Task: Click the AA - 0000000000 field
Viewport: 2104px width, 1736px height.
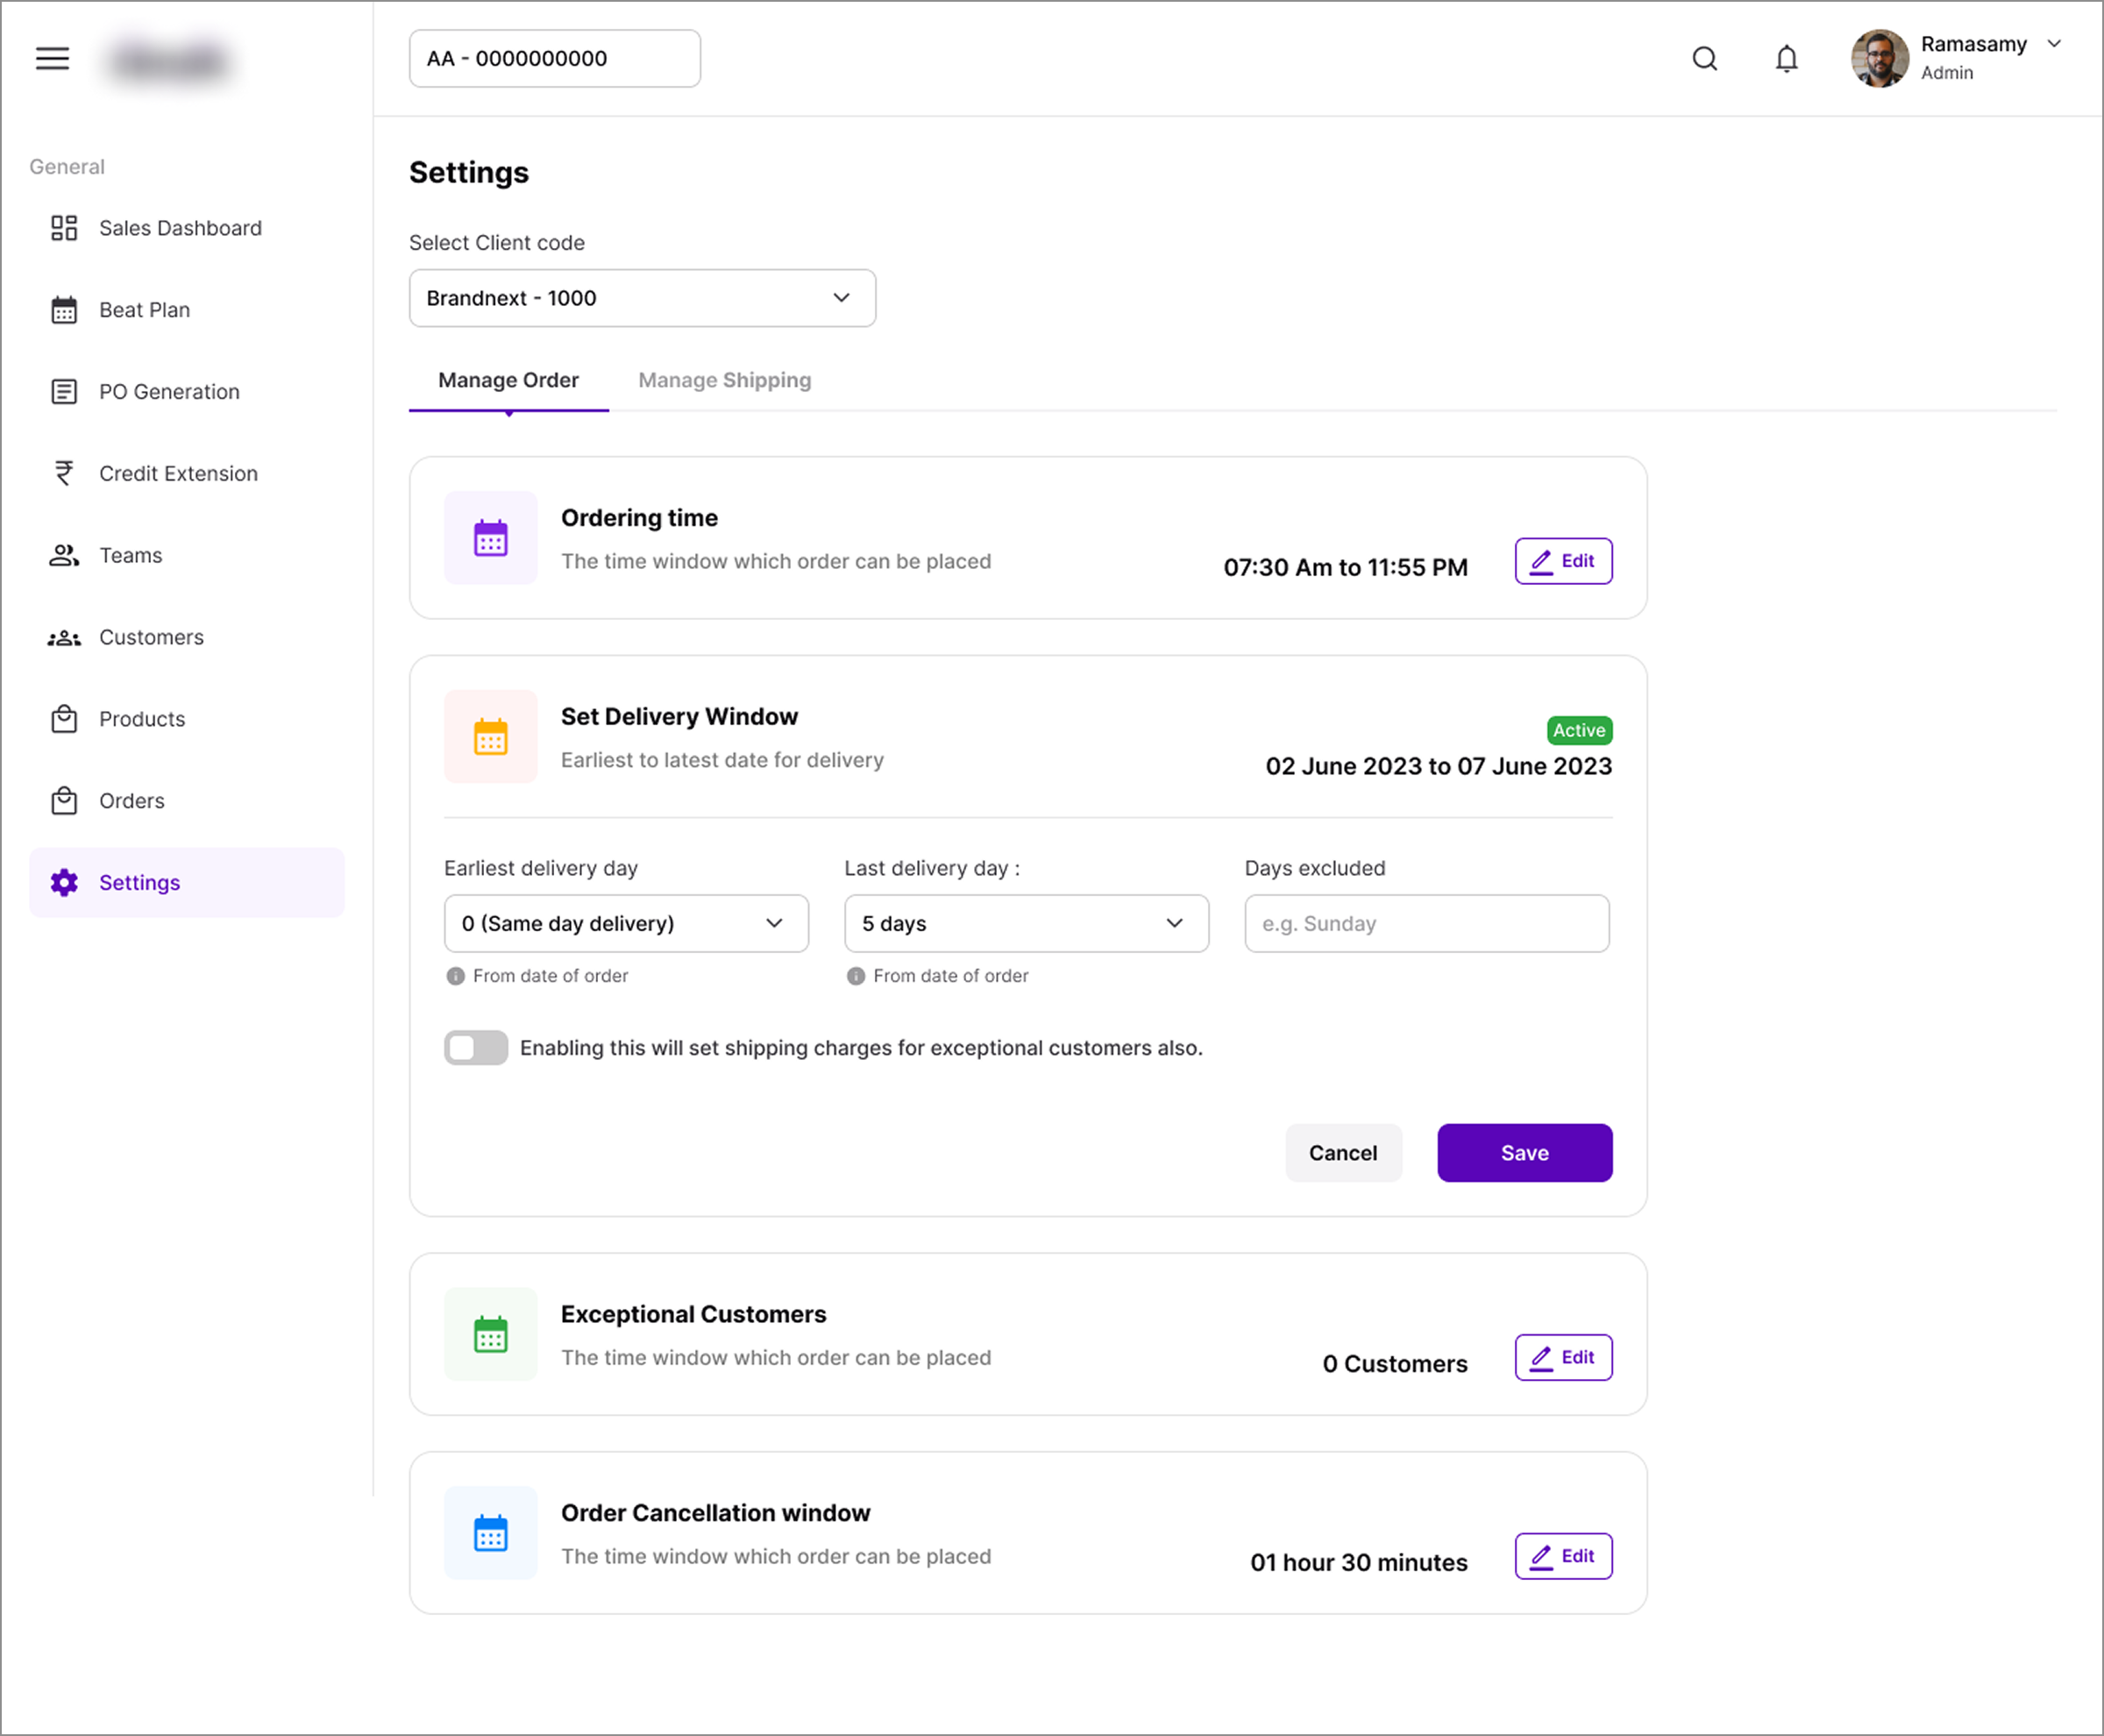Action: coord(555,58)
